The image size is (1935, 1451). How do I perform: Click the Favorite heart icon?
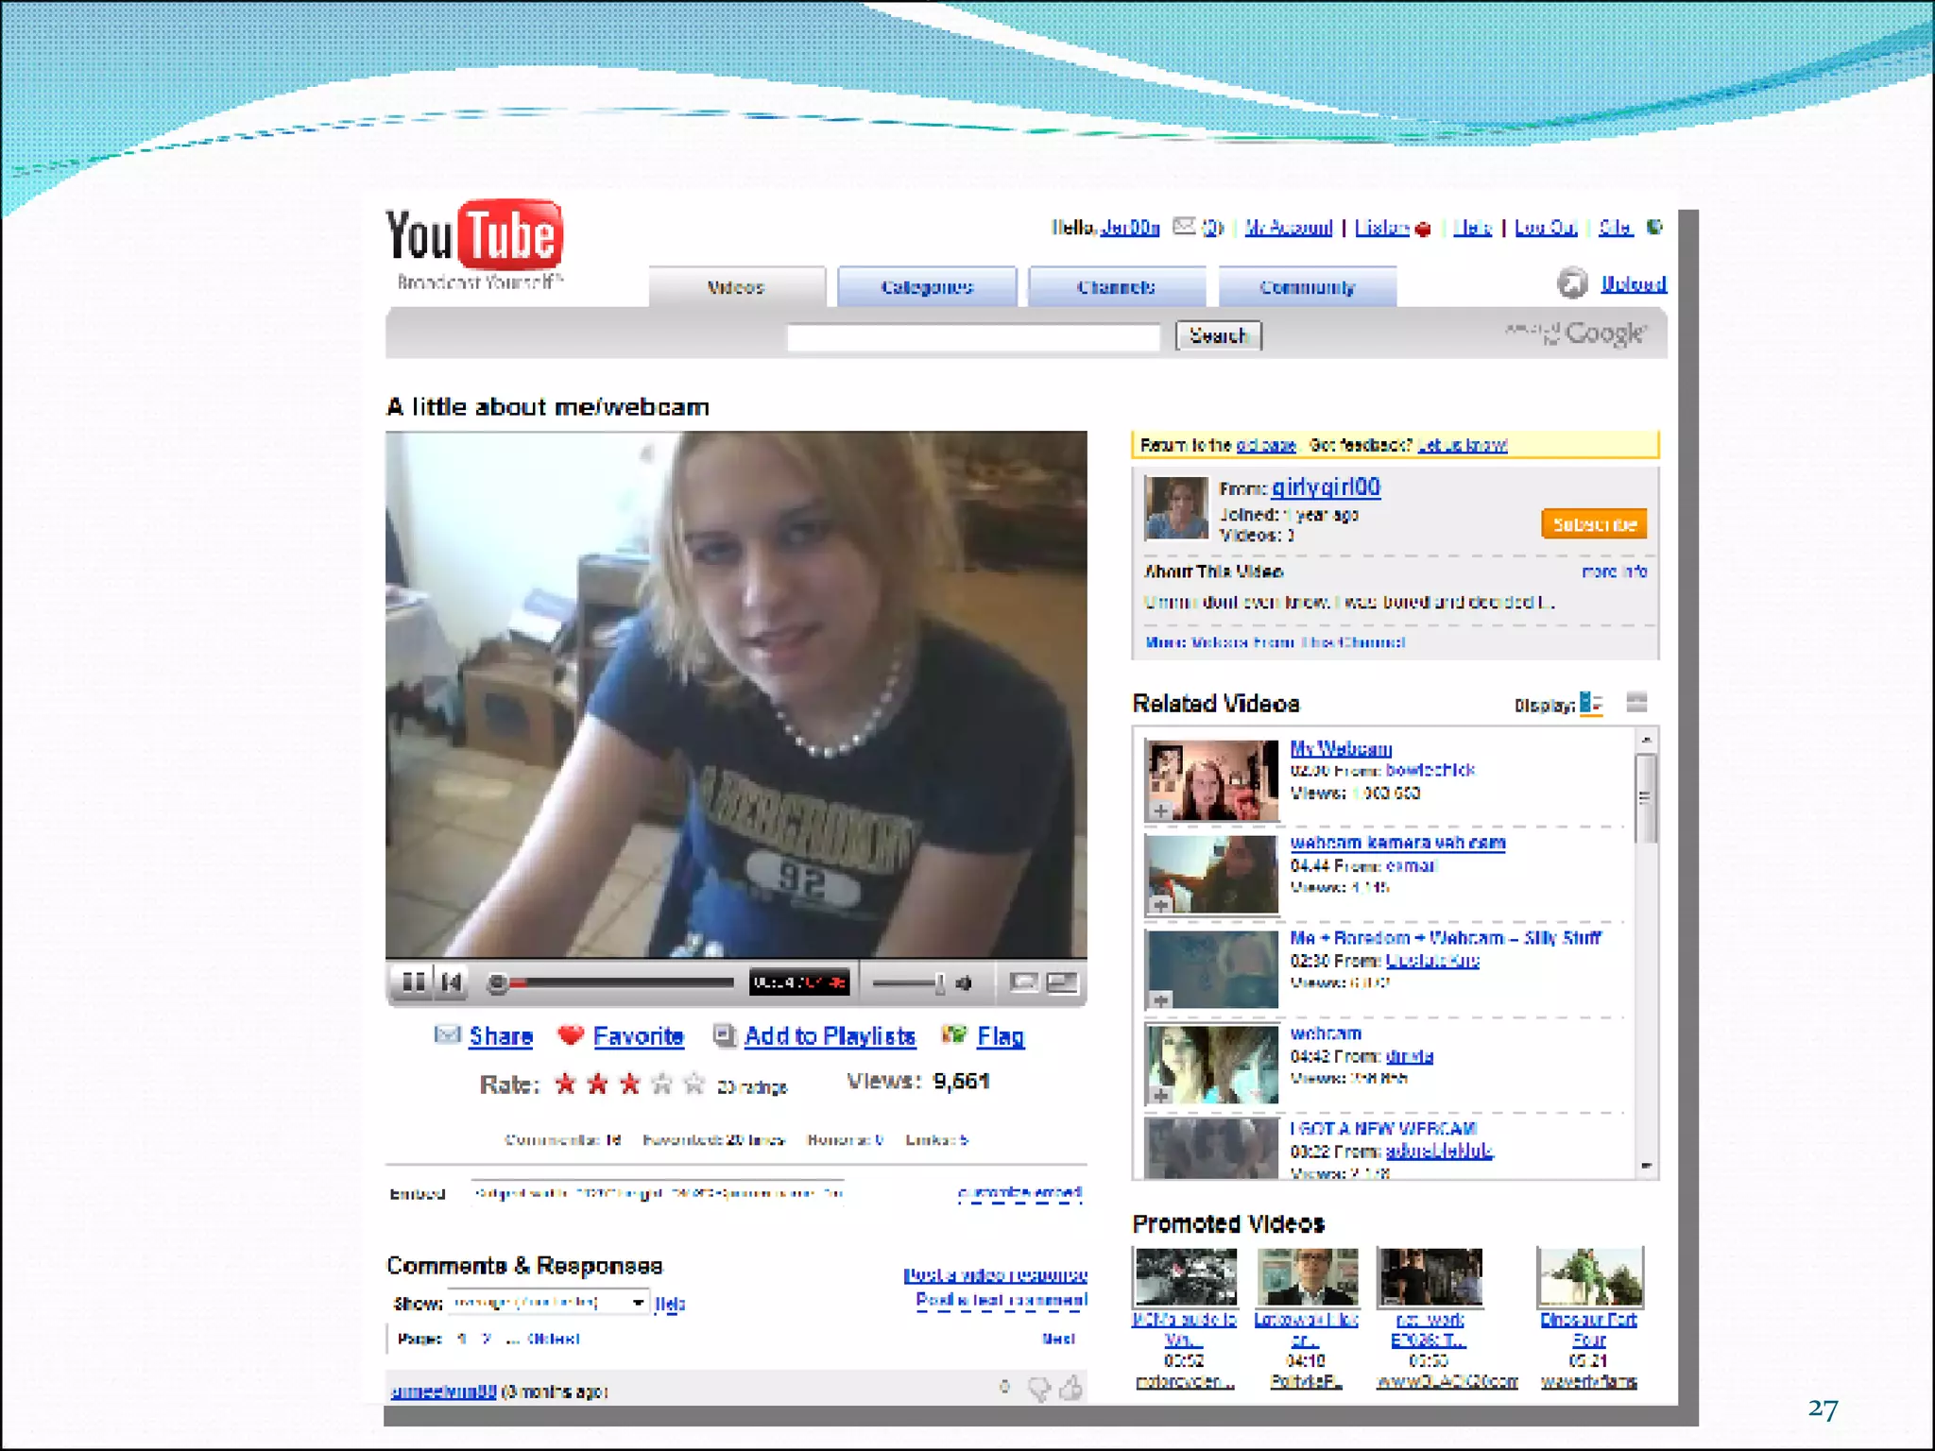[x=571, y=1035]
